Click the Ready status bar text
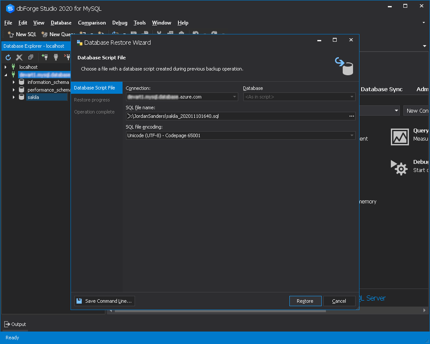 [12, 338]
